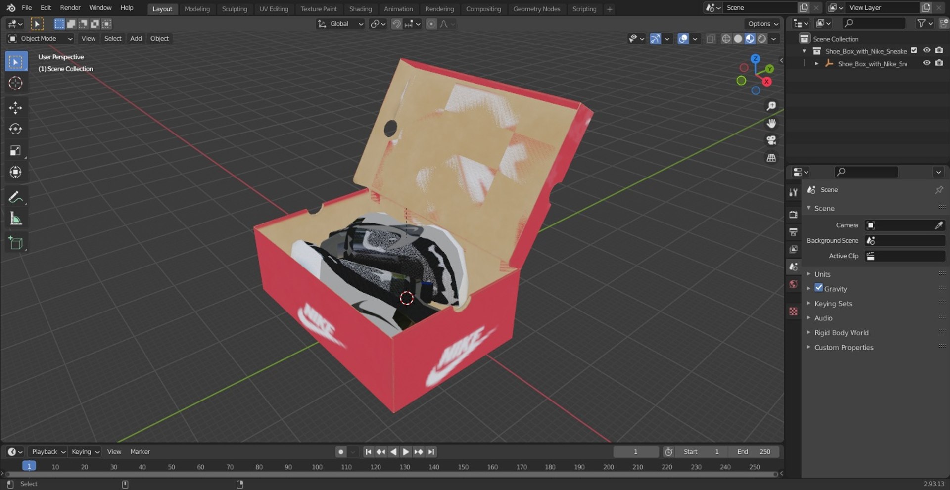Open the Playback popover
This screenshot has height=490, width=950.
[x=48, y=452]
